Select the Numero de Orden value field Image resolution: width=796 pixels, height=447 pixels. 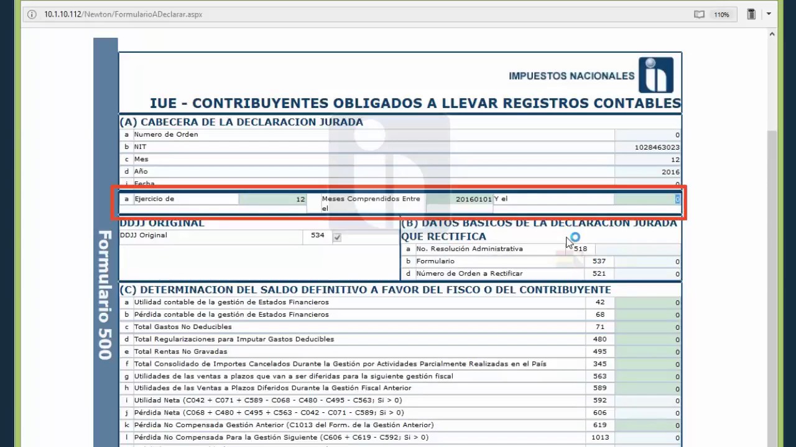(x=647, y=135)
